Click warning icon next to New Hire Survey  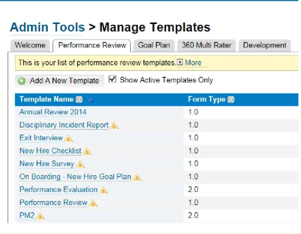click(x=80, y=164)
